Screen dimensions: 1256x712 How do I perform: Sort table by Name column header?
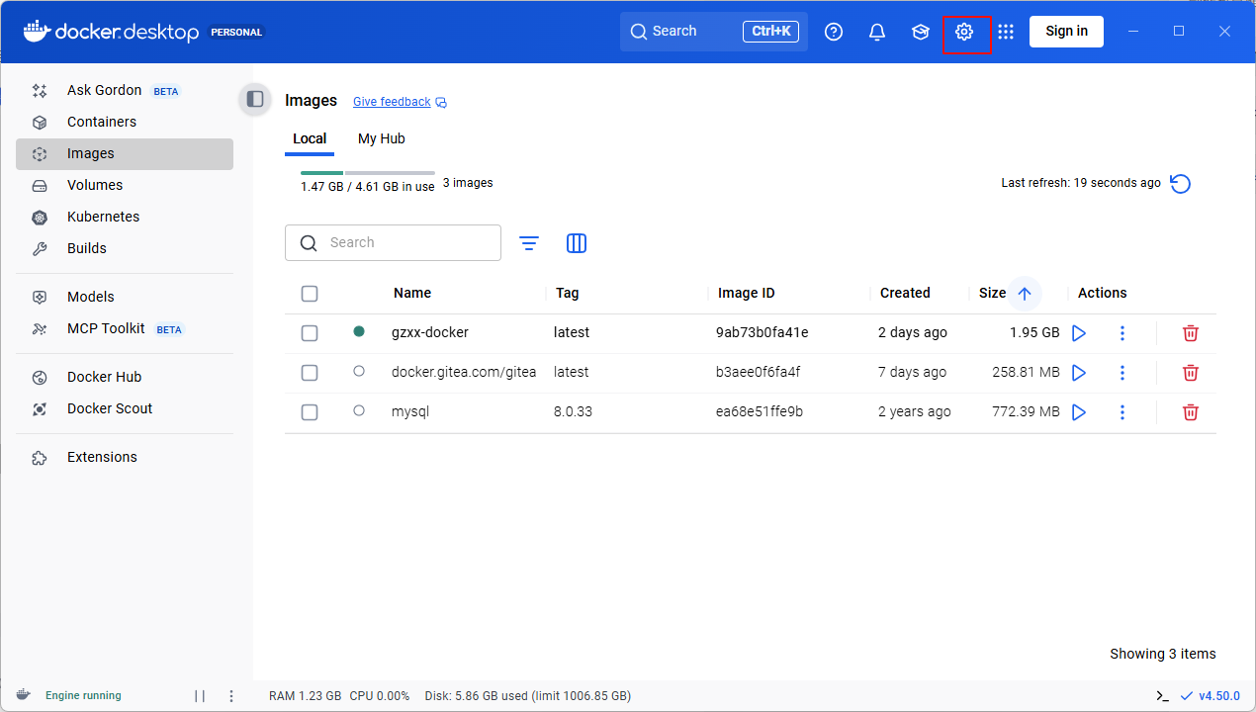pyautogui.click(x=412, y=294)
